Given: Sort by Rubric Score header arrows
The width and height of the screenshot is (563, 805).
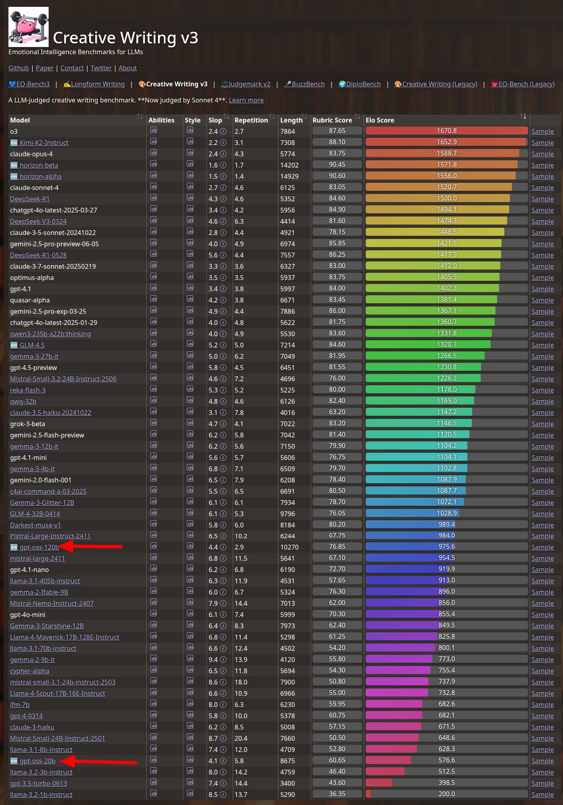Looking at the screenshot, I should [357, 116].
